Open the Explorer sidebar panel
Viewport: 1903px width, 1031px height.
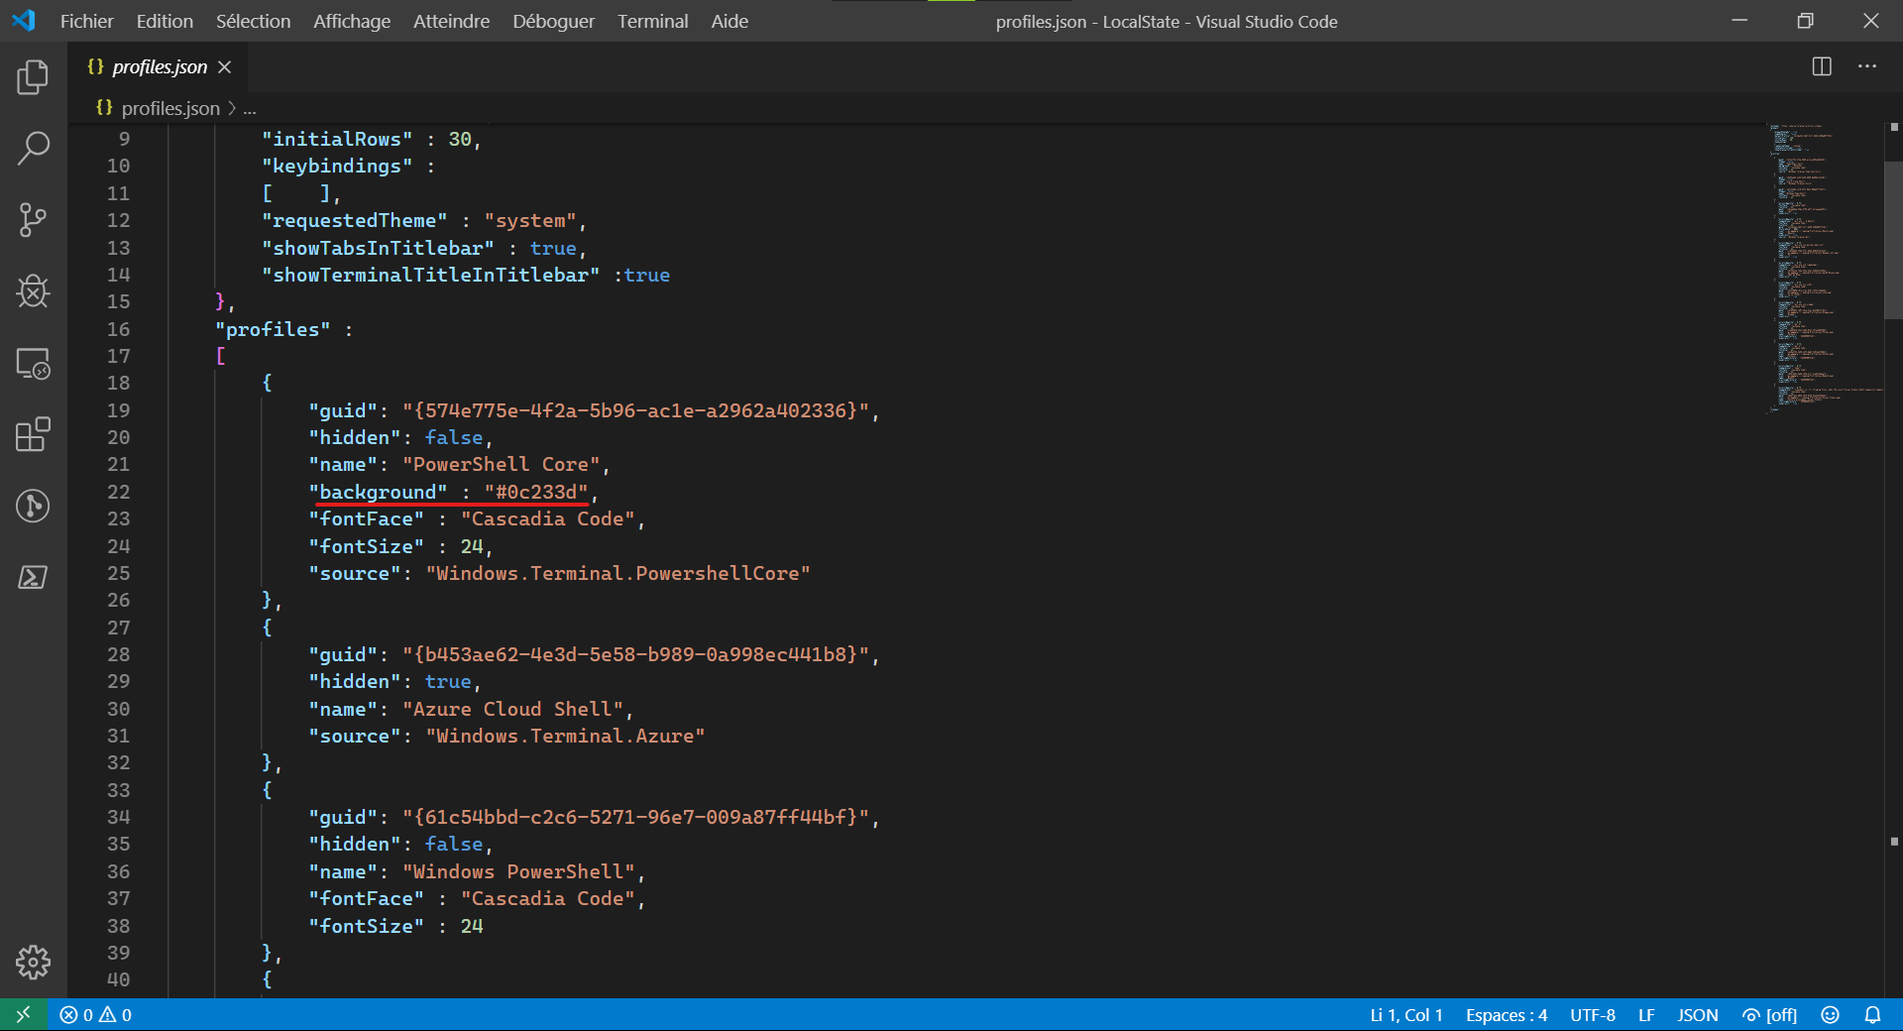(33, 77)
